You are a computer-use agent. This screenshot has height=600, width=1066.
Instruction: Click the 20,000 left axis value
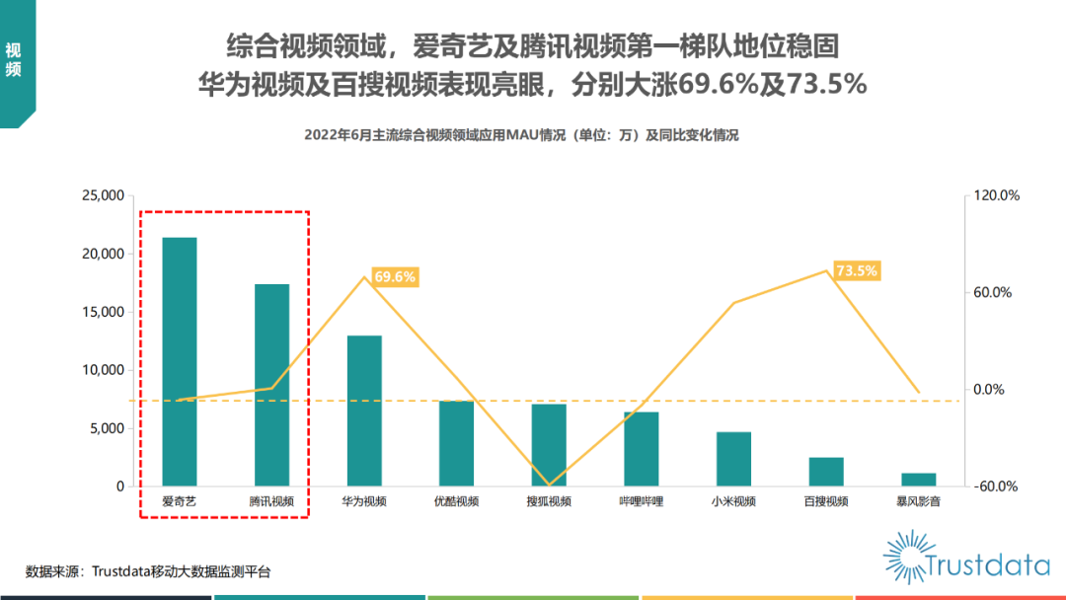[104, 255]
